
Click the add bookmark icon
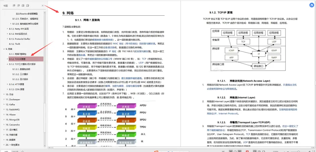pyautogui.click(x=23, y=6)
